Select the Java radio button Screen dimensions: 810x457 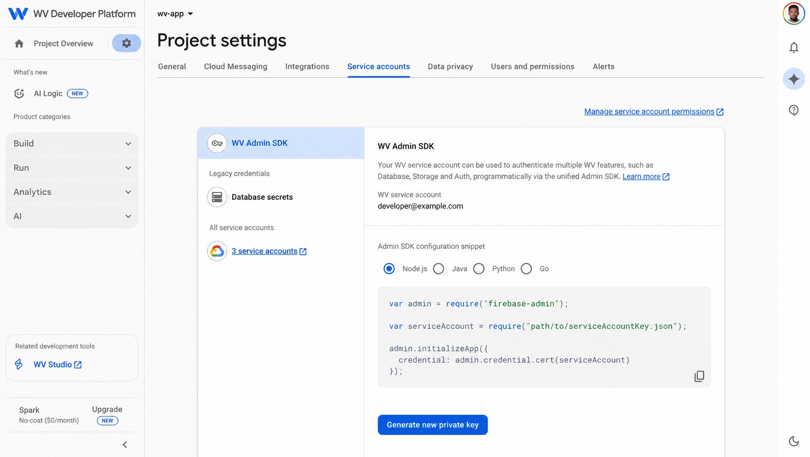pos(438,269)
